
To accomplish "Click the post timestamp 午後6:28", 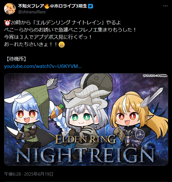I will 12,174.
